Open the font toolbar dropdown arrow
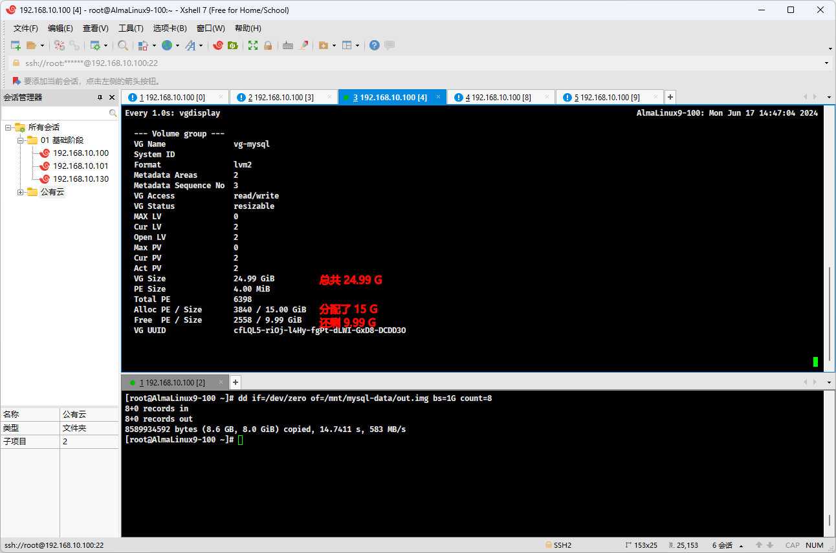Image resolution: width=836 pixels, height=553 pixels. coord(201,46)
